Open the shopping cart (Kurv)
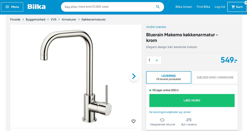This screenshot has height=131, width=247. 237,7
